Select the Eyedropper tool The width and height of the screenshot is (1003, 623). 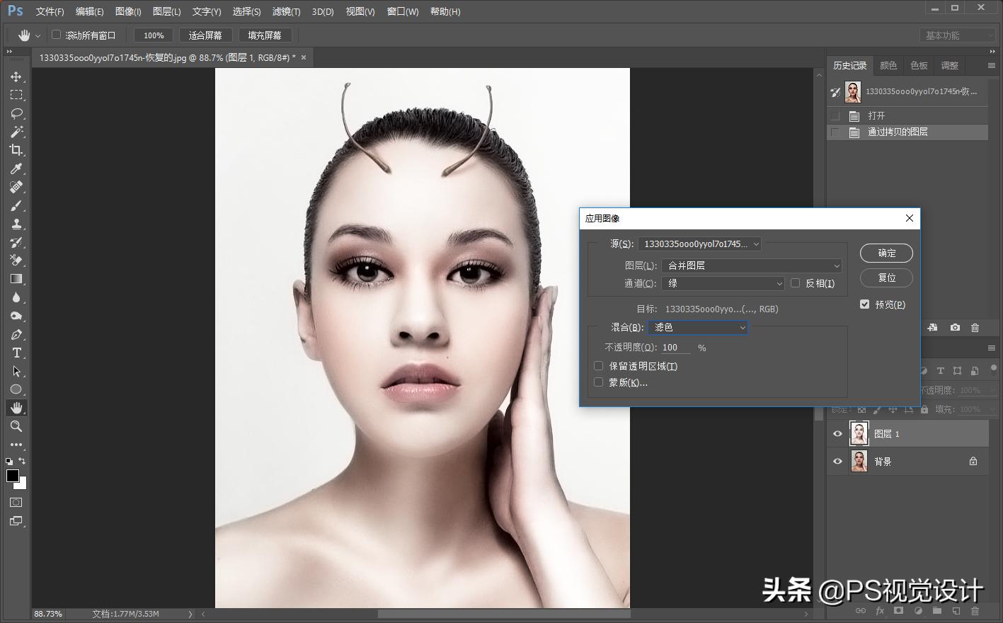(16, 168)
